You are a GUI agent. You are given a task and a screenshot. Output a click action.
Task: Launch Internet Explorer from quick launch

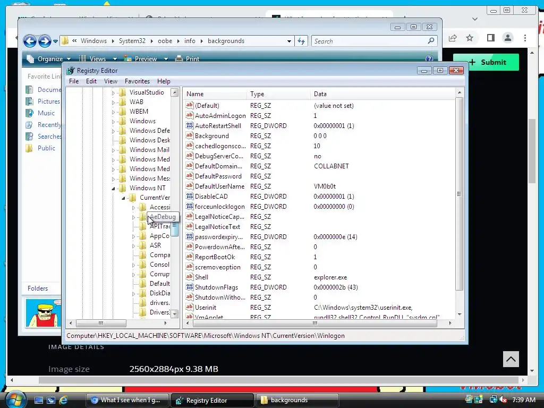click(63, 400)
